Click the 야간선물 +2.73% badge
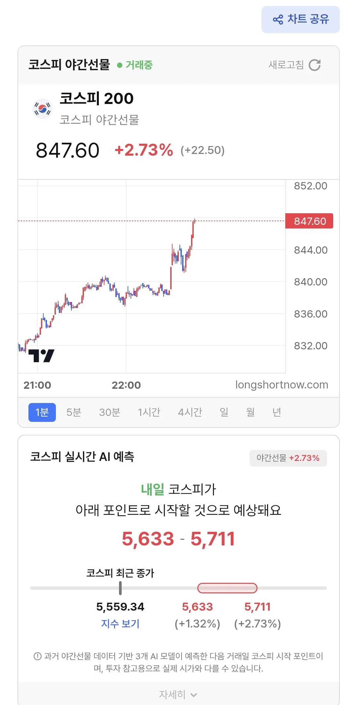Viewport: 357px width, 705px height. click(x=288, y=458)
